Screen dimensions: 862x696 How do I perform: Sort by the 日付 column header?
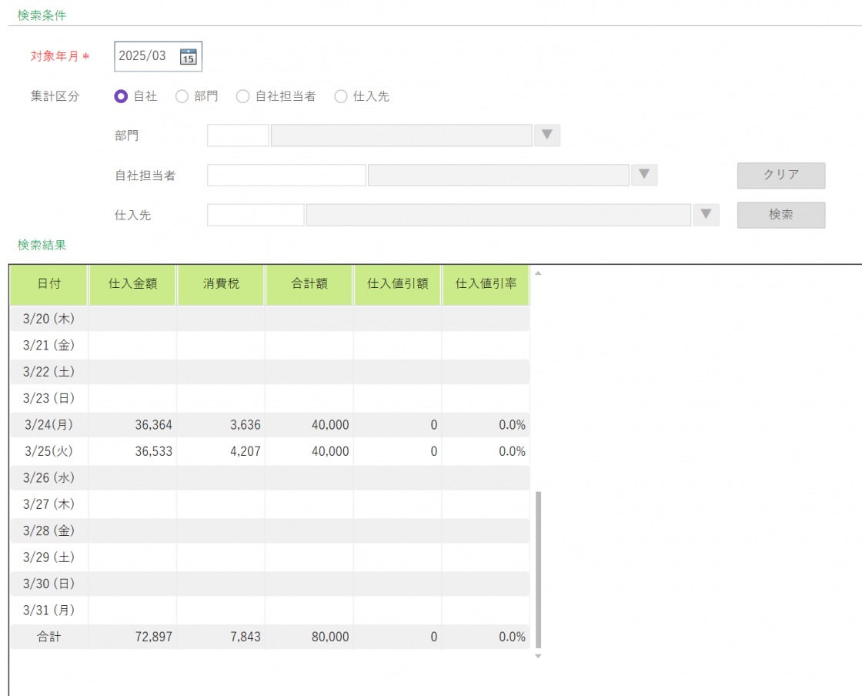pyautogui.click(x=49, y=284)
